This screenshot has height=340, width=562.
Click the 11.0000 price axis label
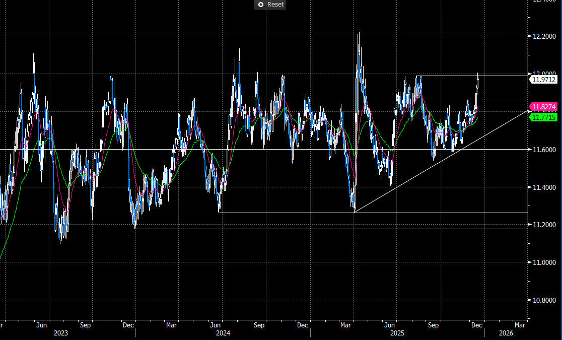pyautogui.click(x=544, y=262)
